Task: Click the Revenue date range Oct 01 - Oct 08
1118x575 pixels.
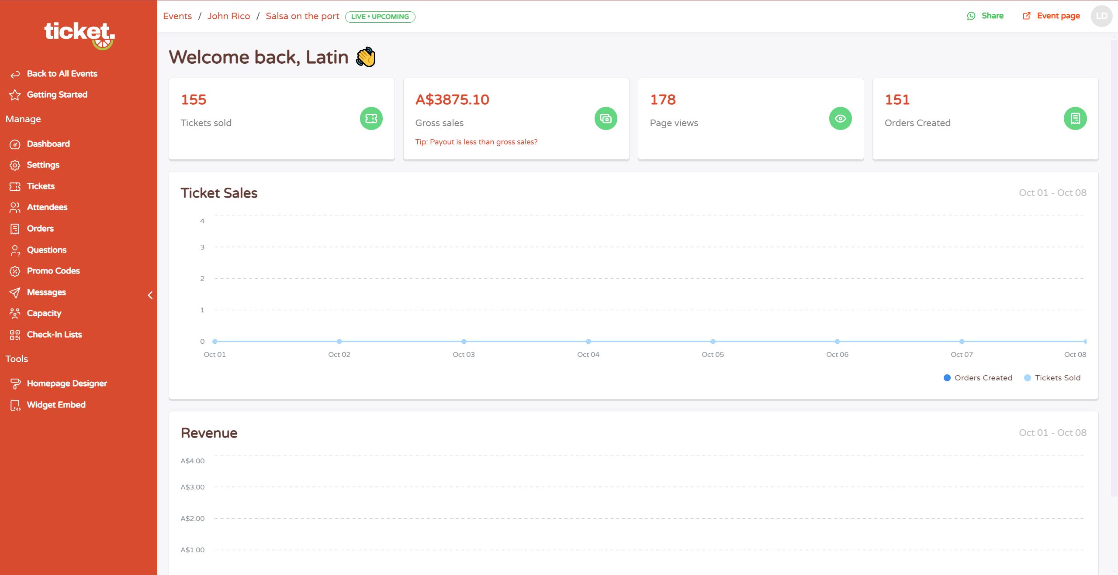Action: [1052, 433]
